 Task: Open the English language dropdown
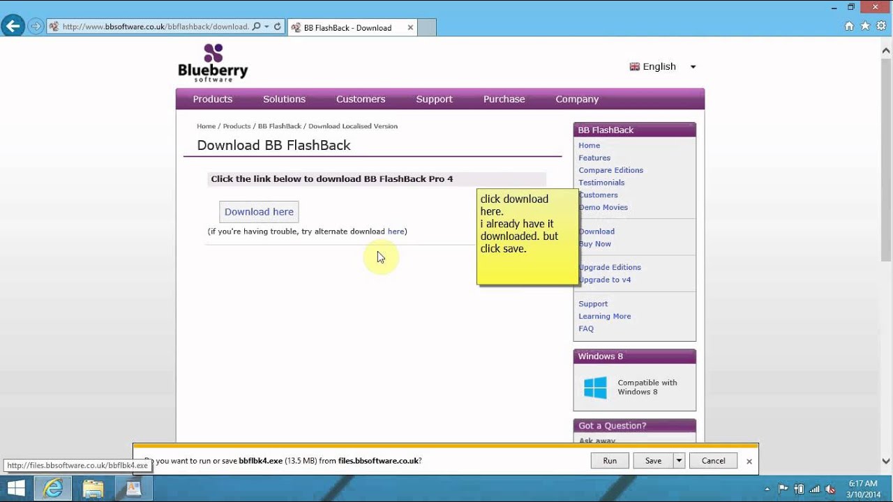coord(663,66)
